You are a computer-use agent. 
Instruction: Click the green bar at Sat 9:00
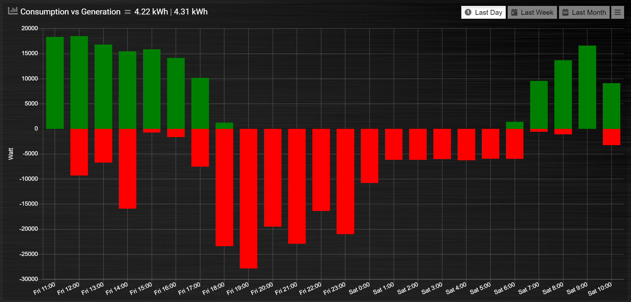pyautogui.click(x=587, y=87)
